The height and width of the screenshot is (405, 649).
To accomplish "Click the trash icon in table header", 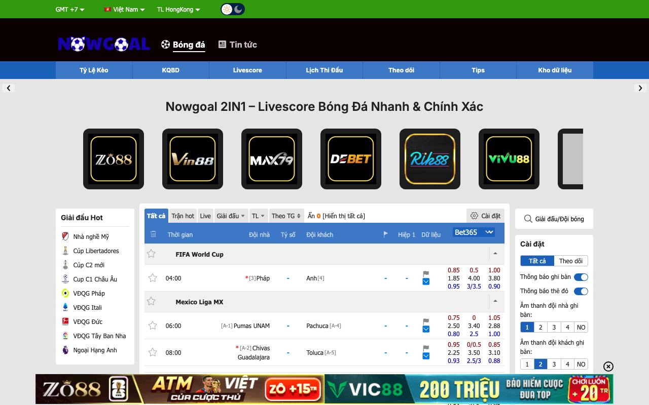I will pyautogui.click(x=154, y=234).
